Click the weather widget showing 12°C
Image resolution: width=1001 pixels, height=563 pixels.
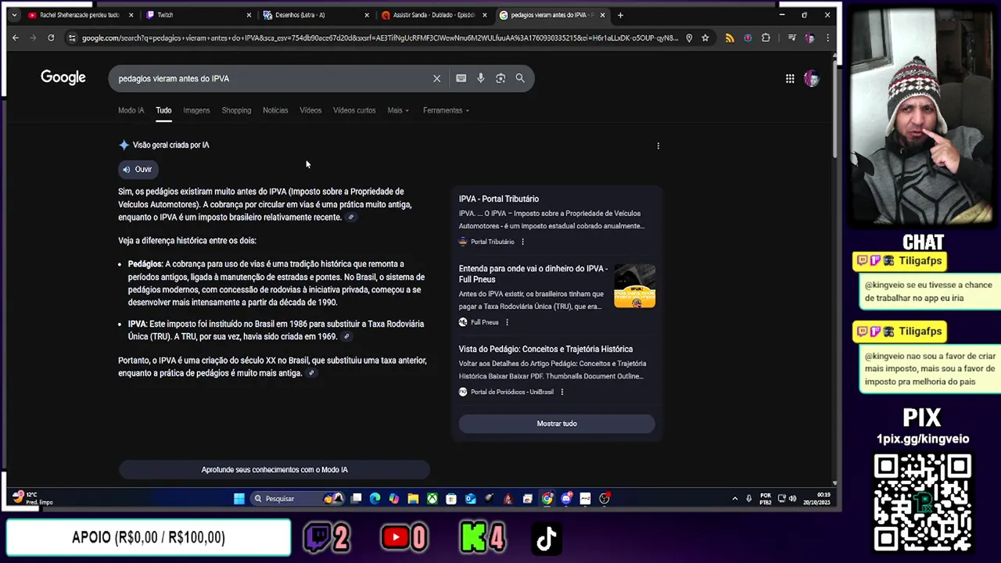click(31, 497)
